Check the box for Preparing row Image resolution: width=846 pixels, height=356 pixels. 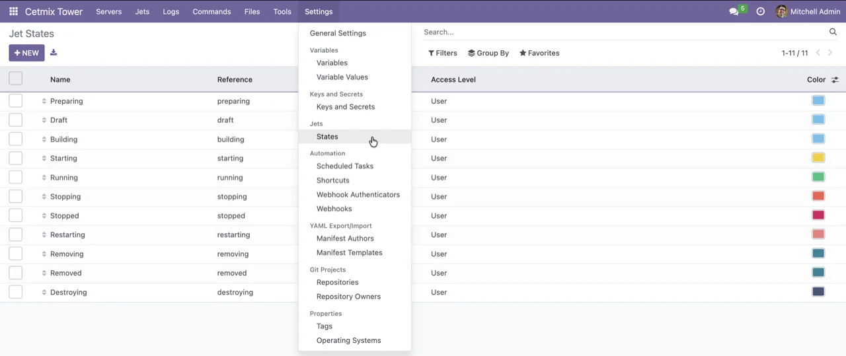click(x=16, y=101)
